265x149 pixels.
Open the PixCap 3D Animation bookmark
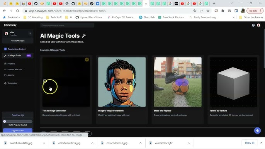[121, 17]
